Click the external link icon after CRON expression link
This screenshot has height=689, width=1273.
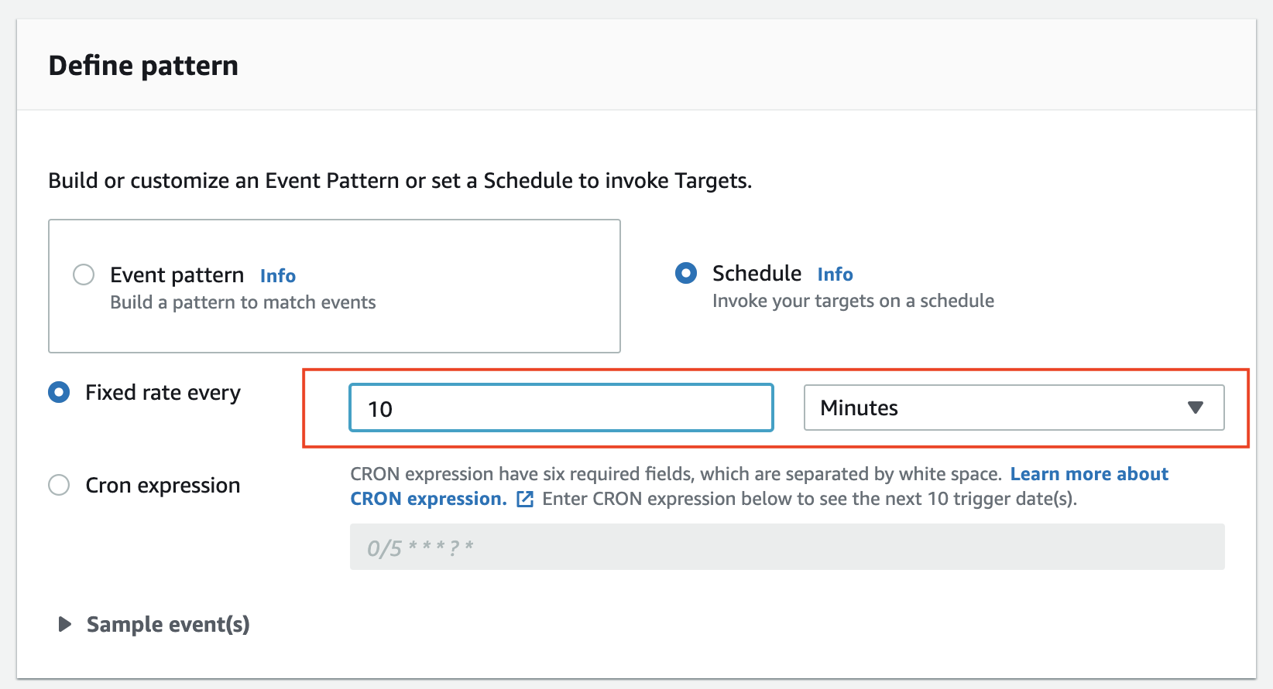click(526, 500)
